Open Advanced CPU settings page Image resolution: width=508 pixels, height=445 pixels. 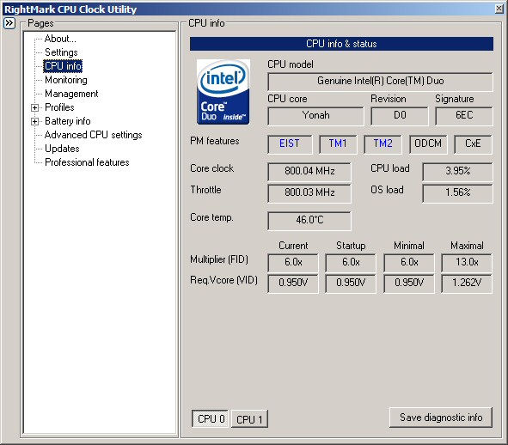click(x=94, y=135)
